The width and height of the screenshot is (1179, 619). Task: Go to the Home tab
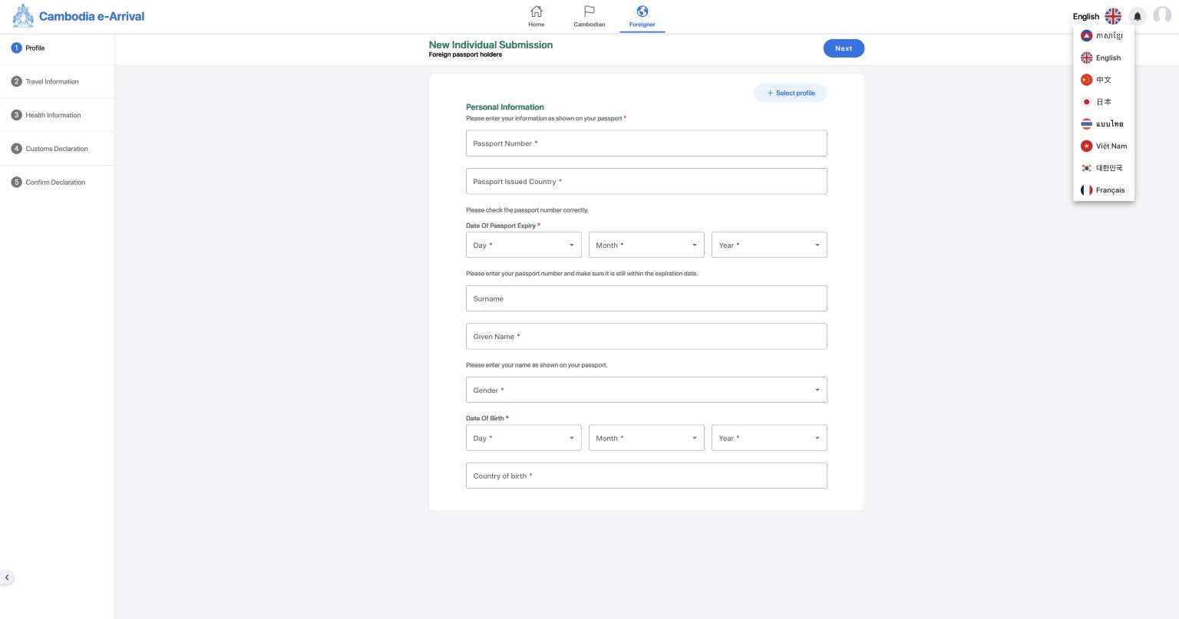537,16
